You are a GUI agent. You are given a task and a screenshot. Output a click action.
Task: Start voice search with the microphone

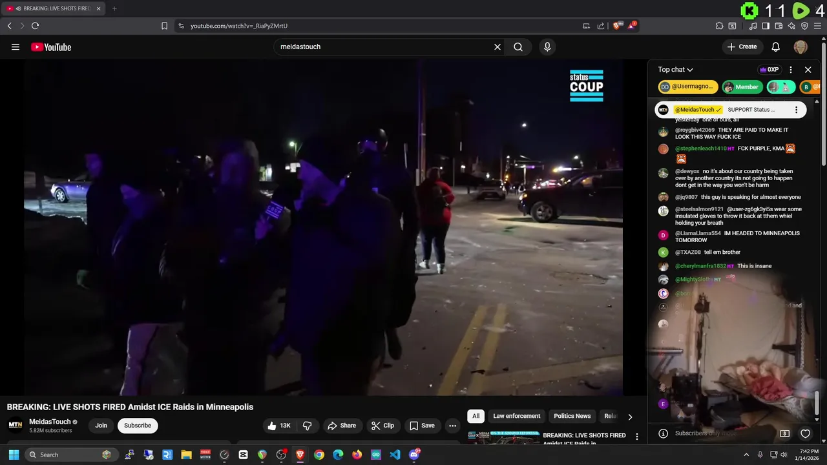click(547, 46)
